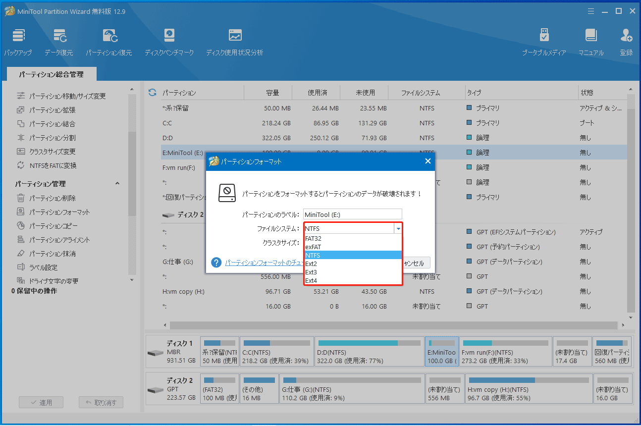Screen dimensions: 641x426
Task: Choose パーティション結合 in sidebar
Action: 46,124
